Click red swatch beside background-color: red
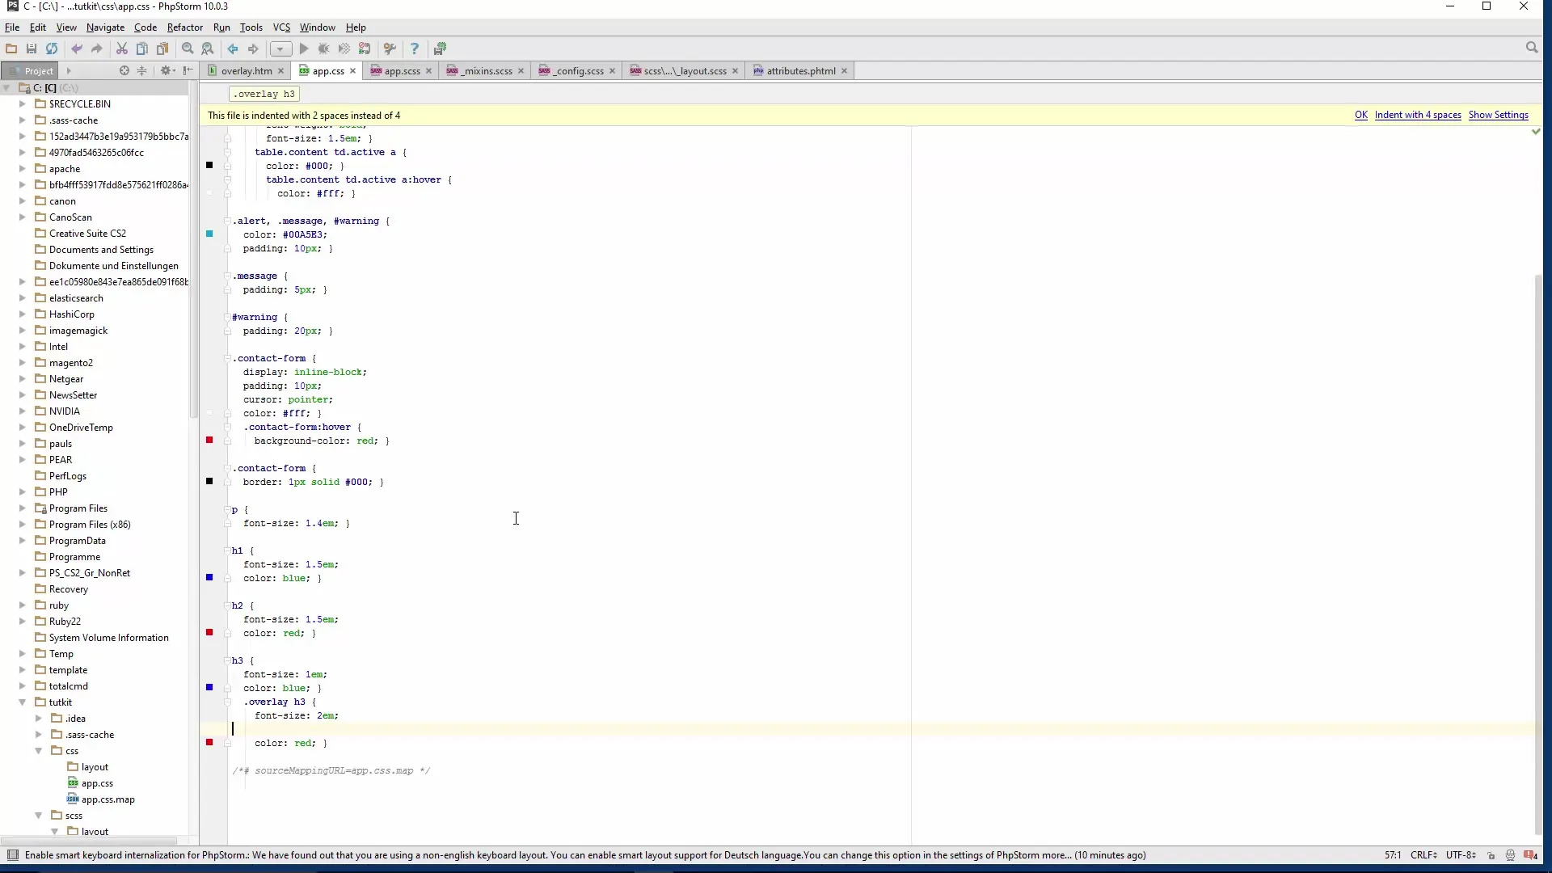The width and height of the screenshot is (1552, 873). pyautogui.click(x=209, y=440)
